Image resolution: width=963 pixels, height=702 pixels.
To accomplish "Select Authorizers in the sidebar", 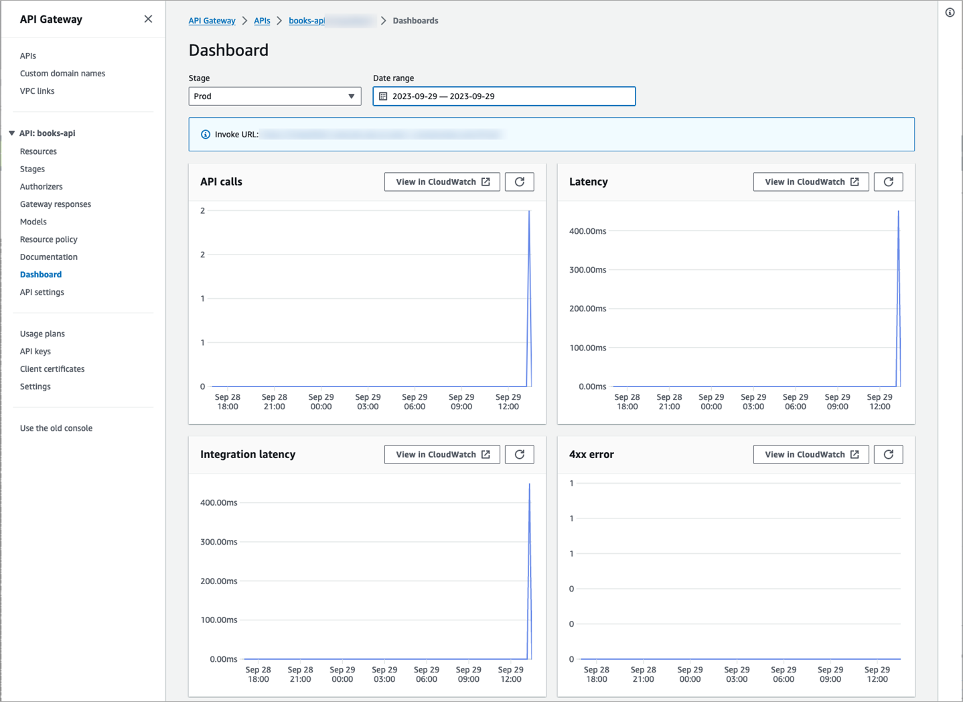I will [41, 187].
